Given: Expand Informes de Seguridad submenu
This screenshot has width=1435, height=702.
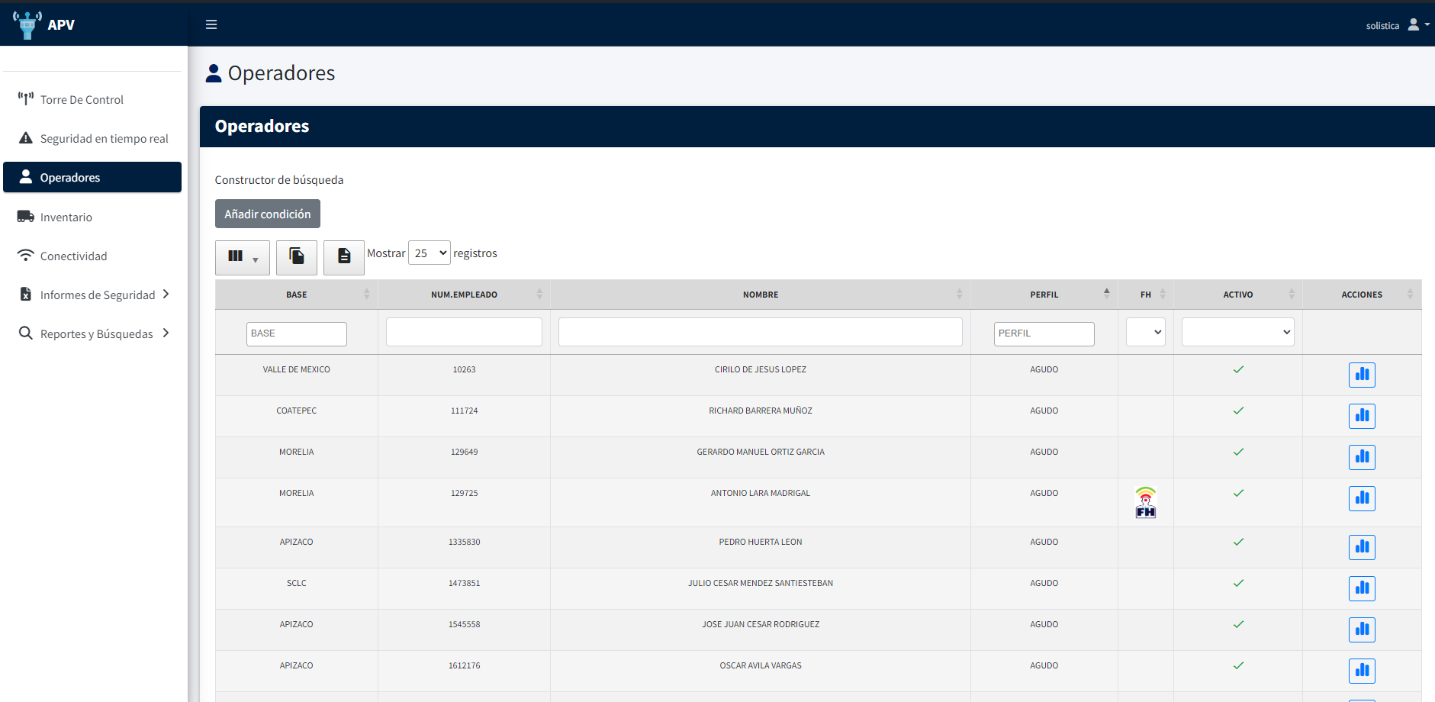Looking at the screenshot, I should click(92, 295).
